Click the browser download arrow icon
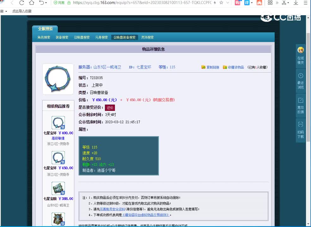This screenshot has height=227, width=311. 296,3
